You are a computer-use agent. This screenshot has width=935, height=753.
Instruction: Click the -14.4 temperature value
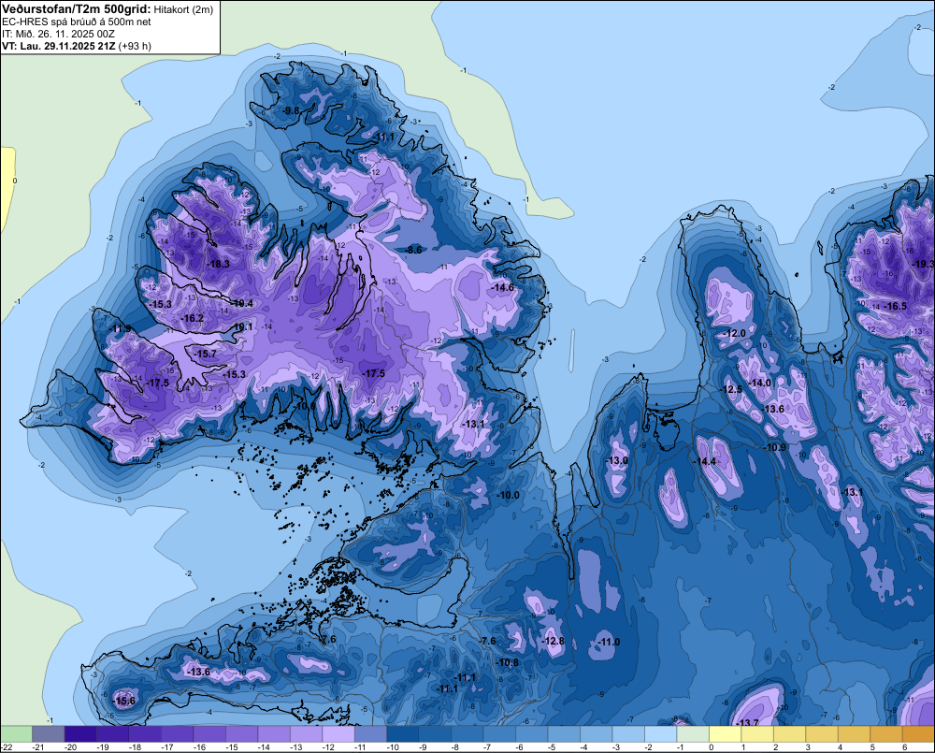(704, 461)
